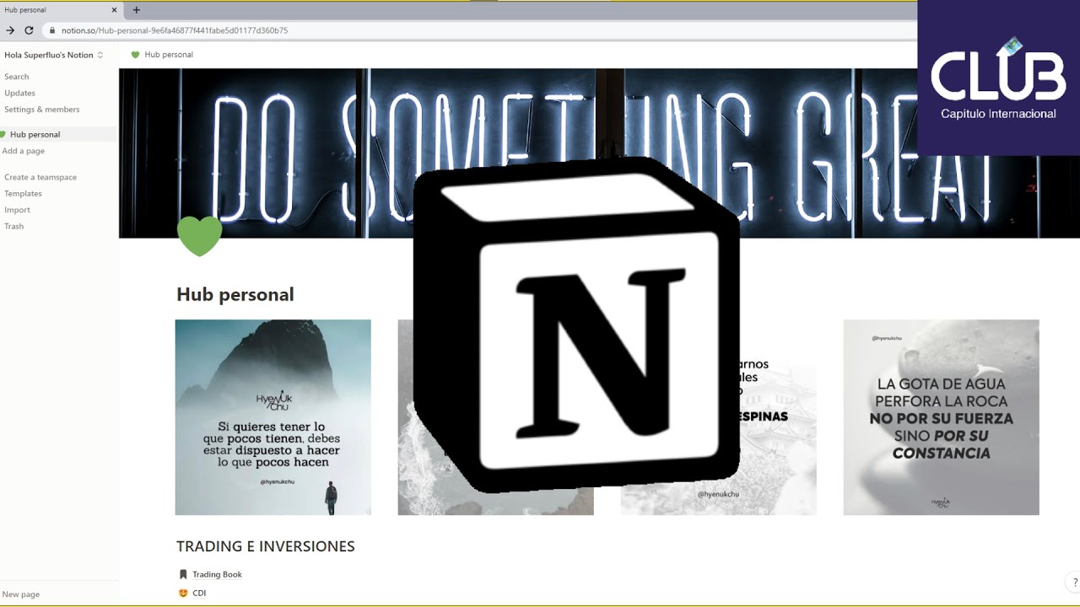Open the 'La gota de agua' quote image

coord(941,417)
